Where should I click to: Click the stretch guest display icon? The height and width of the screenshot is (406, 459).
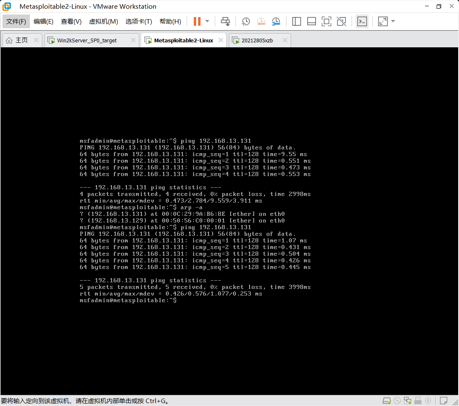click(x=383, y=22)
